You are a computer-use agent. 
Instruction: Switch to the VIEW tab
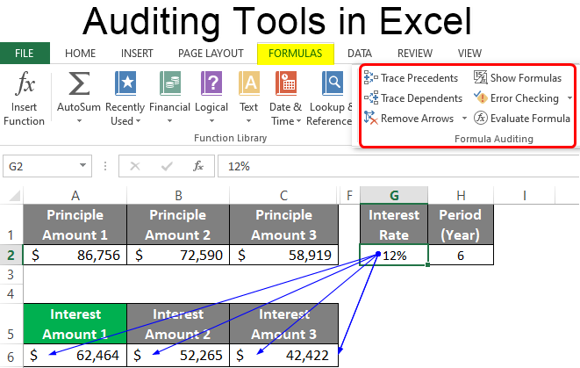pyautogui.click(x=469, y=54)
